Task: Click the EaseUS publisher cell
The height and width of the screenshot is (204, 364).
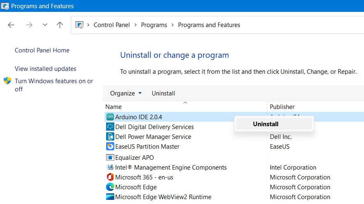Action: [280, 146]
